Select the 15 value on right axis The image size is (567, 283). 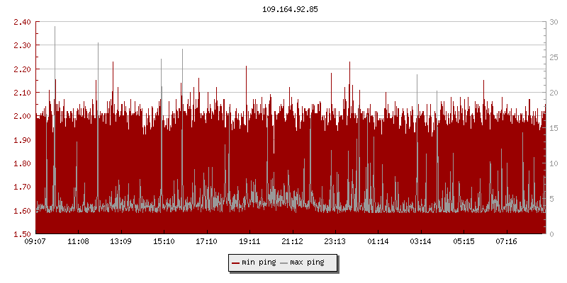coord(553,128)
